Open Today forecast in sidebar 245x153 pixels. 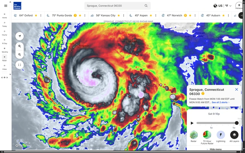point(5,24)
